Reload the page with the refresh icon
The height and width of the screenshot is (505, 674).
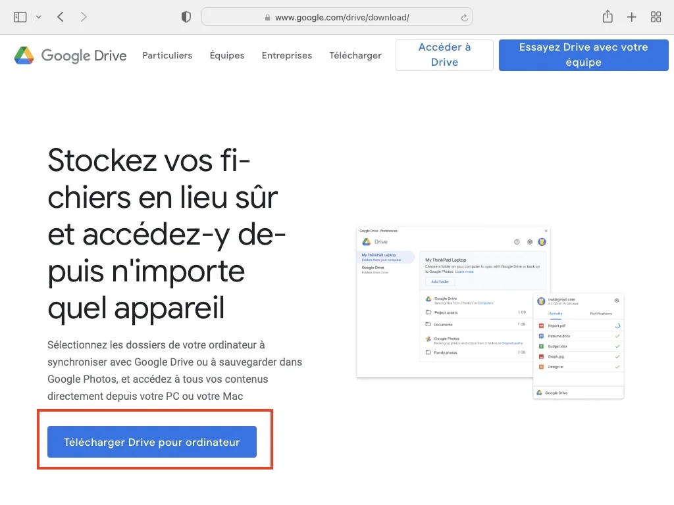[464, 18]
